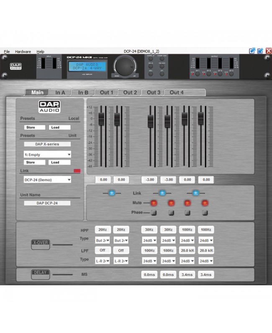The height and width of the screenshot is (333, 272).
Task: Click the Out 1 gain value -3.00 field
Action: click(149, 180)
